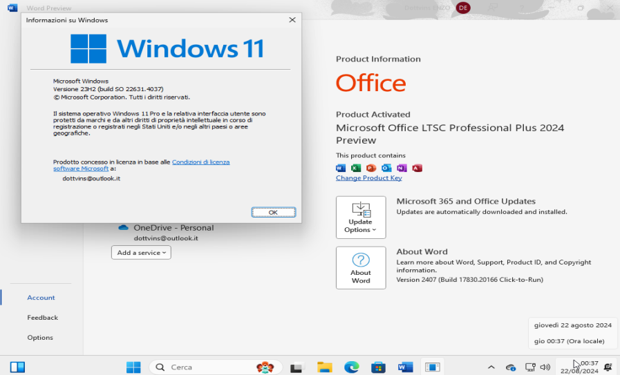The width and height of the screenshot is (620, 375).
Task: Launch Microsoft Edge from the taskbar
Action: tap(351, 367)
